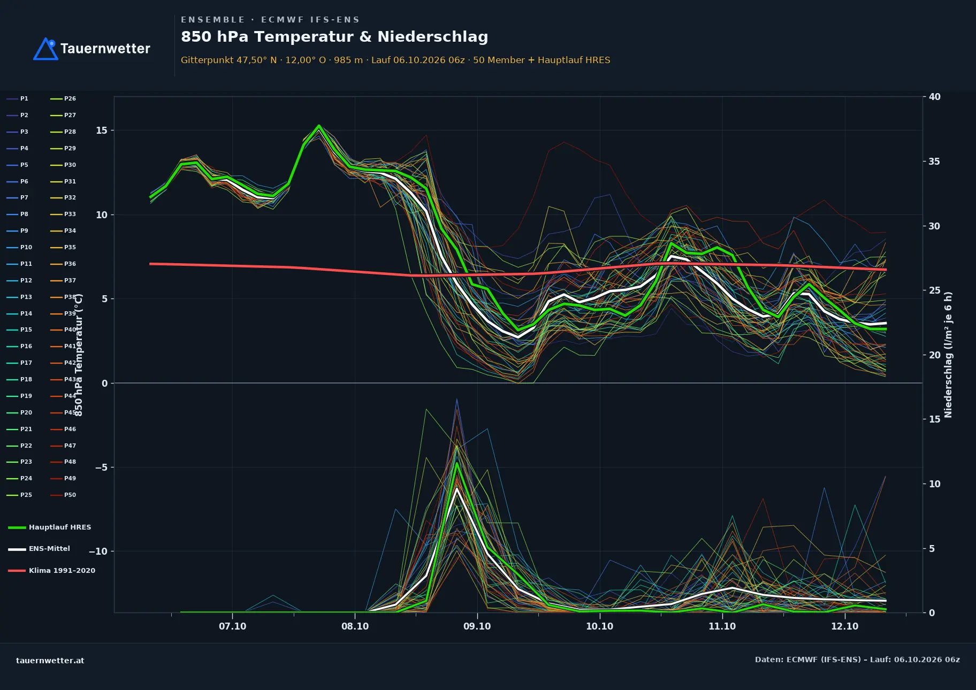976x690 pixels.
Task: Select the P36 legend entry
Action: coord(63,264)
